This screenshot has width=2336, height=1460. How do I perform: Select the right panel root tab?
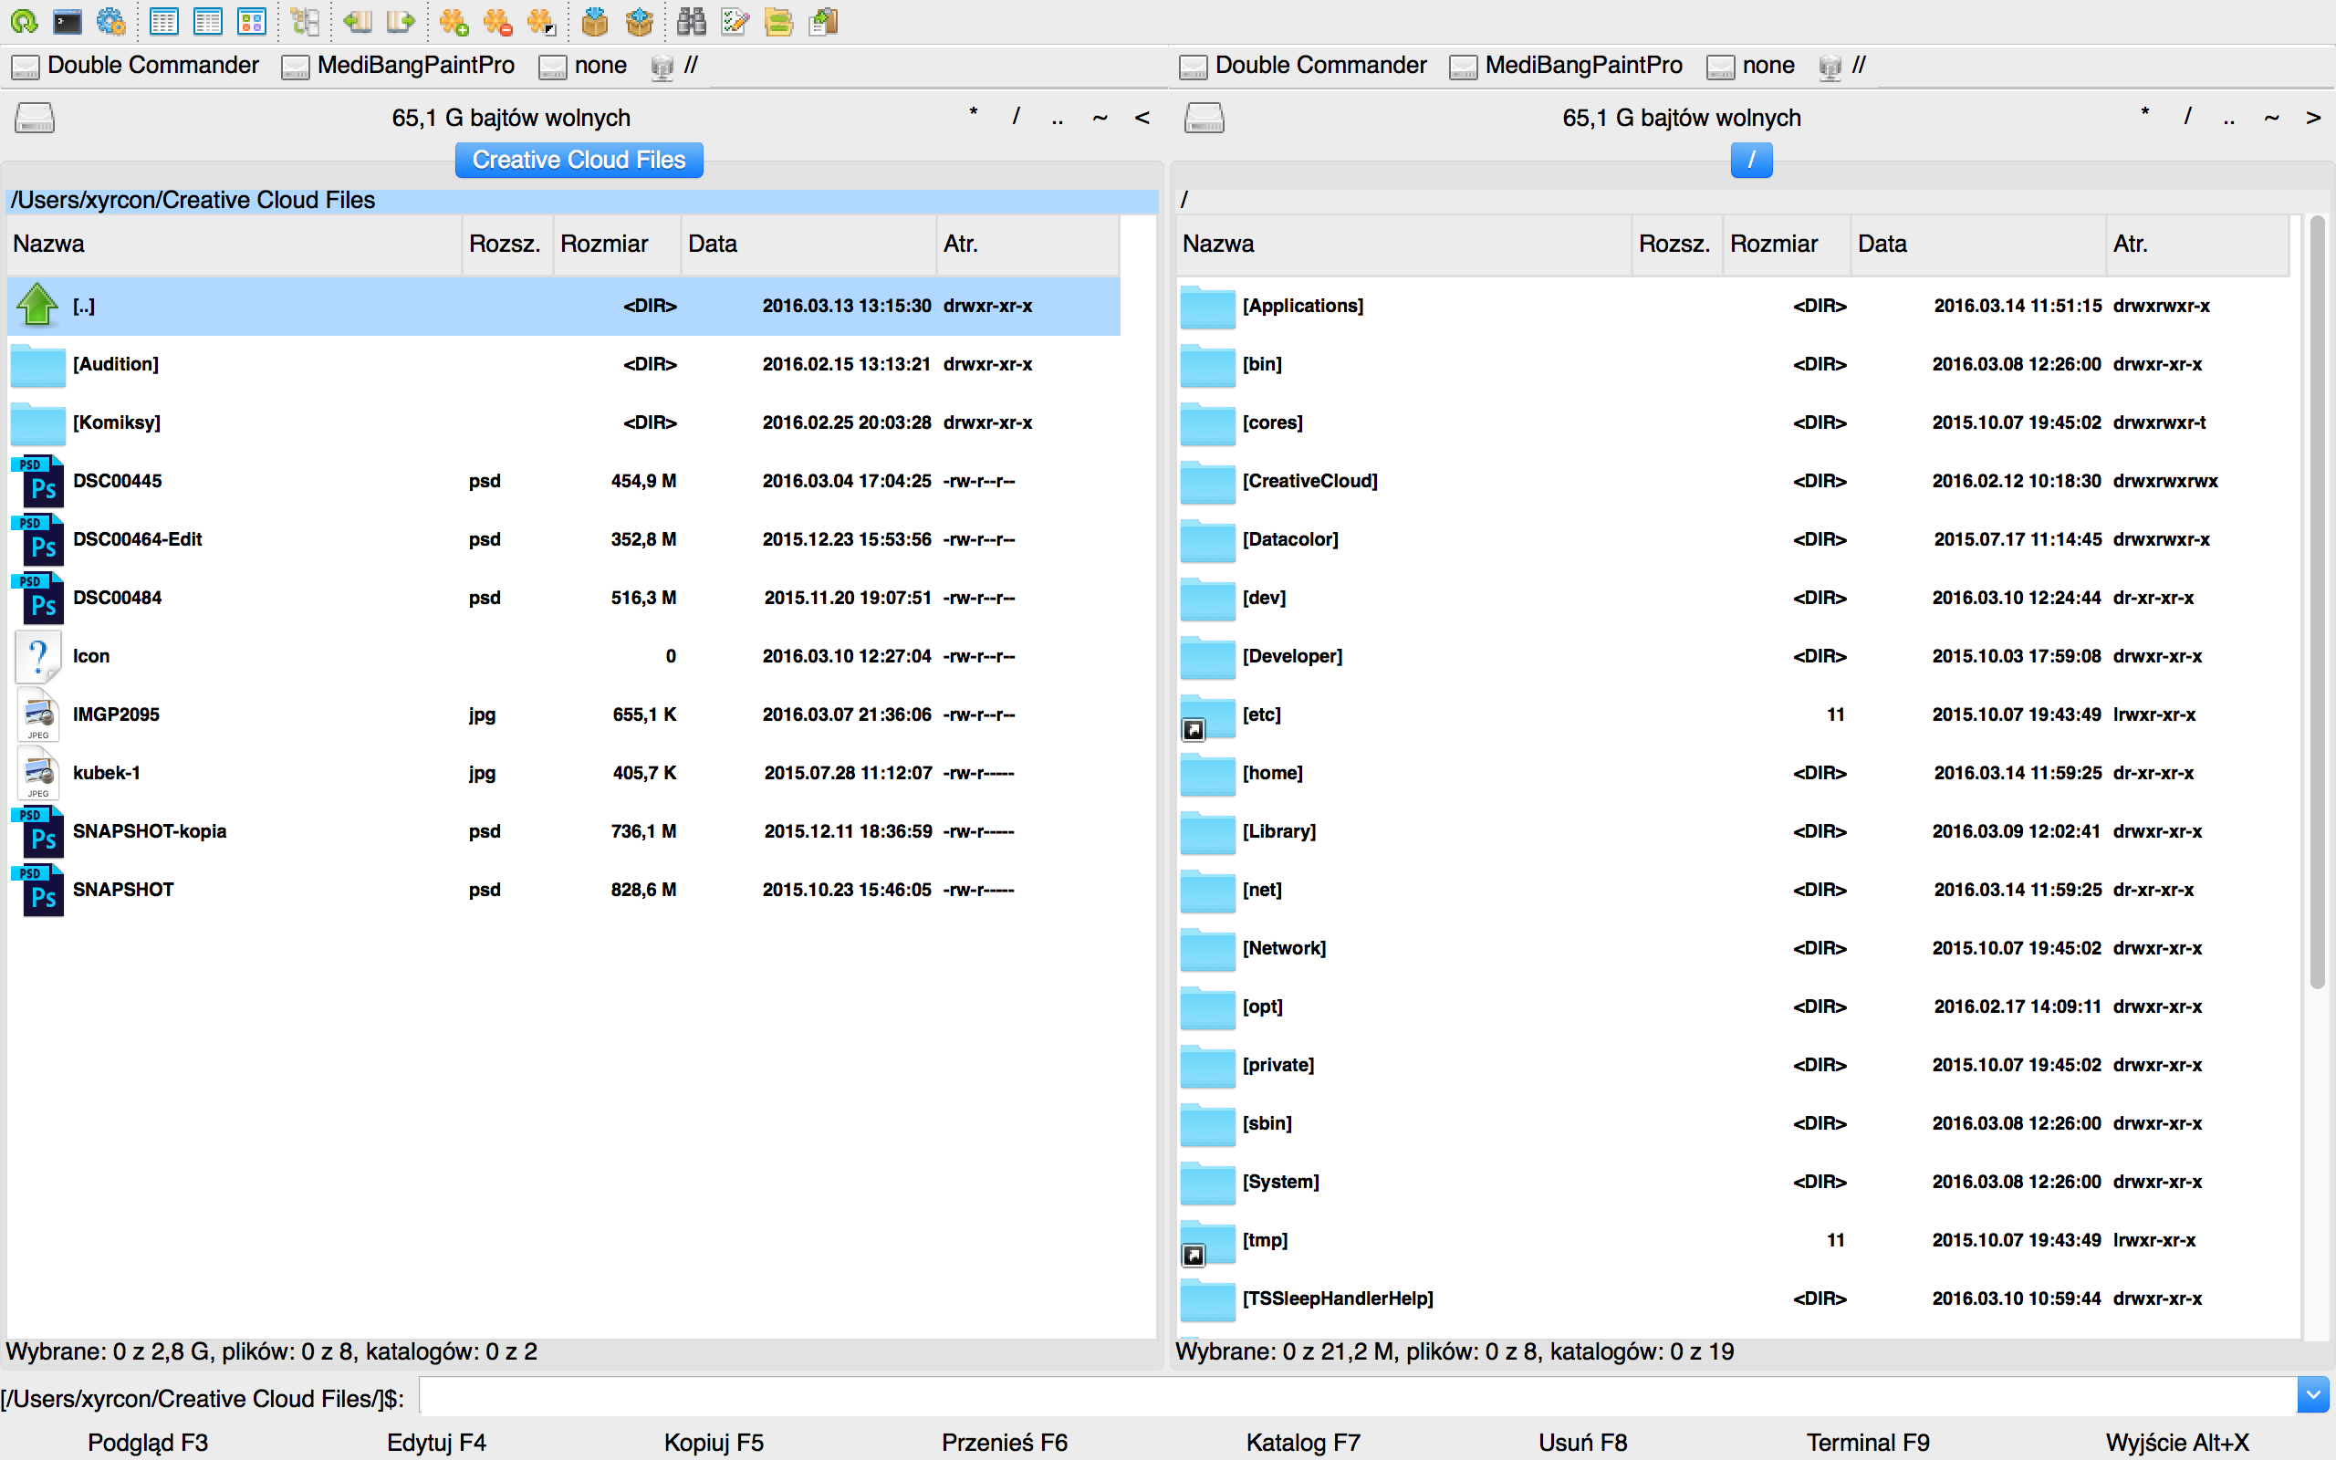(1751, 161)
